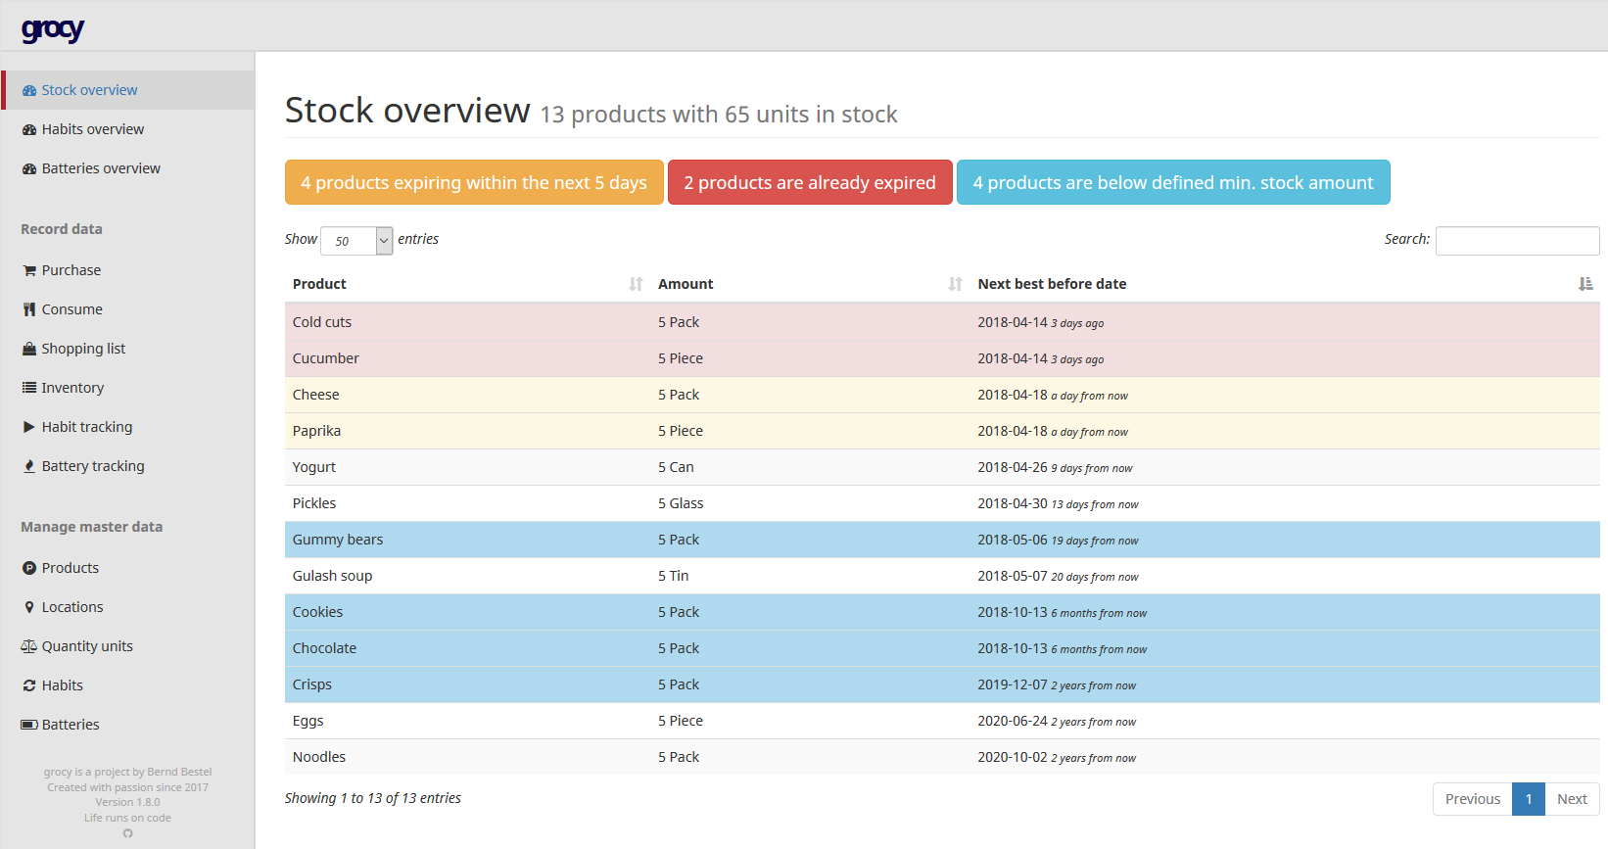Image resolution: width=1608 pixels, height=849 pixels.
Task: Toggle sorting on the Amount column
Action: pyautogui.click(x=686, y=284)
